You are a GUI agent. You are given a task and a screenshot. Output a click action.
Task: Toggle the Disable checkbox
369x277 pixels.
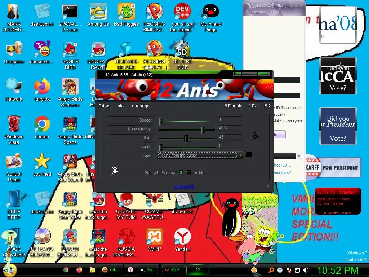pyautogui.click(x=188, y=173)
